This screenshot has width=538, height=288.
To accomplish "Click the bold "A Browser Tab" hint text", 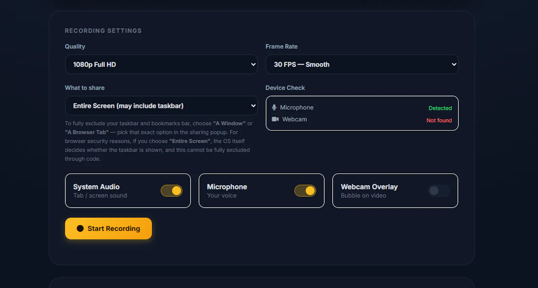I will [x=87, y=132].
